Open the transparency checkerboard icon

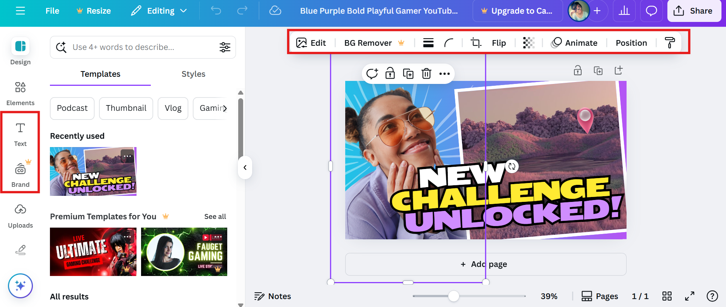529,43
